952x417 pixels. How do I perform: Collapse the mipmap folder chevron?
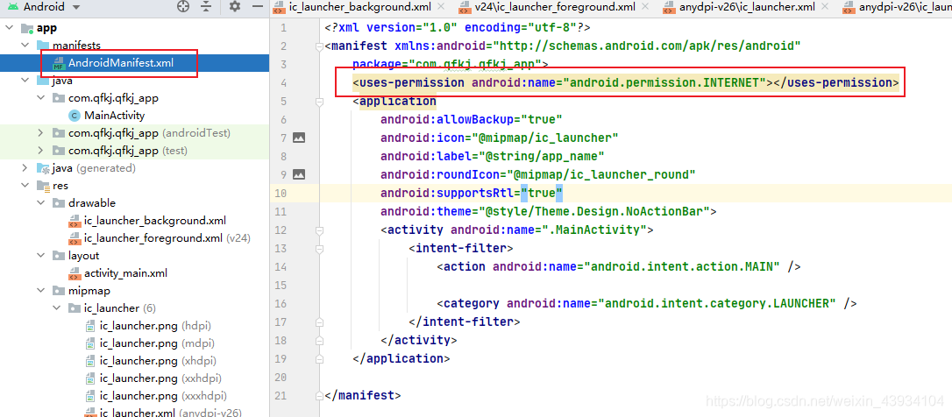pos(40,291)
